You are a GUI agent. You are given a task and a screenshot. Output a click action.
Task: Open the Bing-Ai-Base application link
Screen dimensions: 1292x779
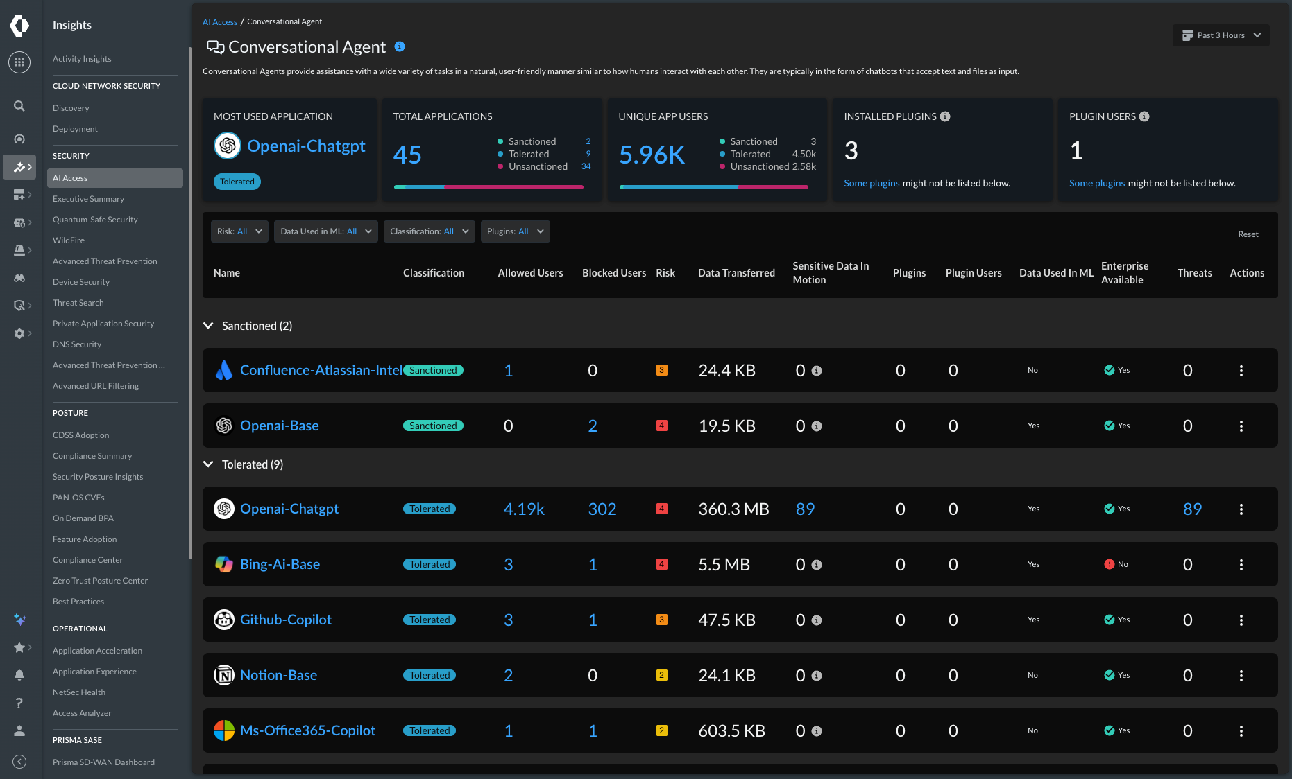coord(280,564)
